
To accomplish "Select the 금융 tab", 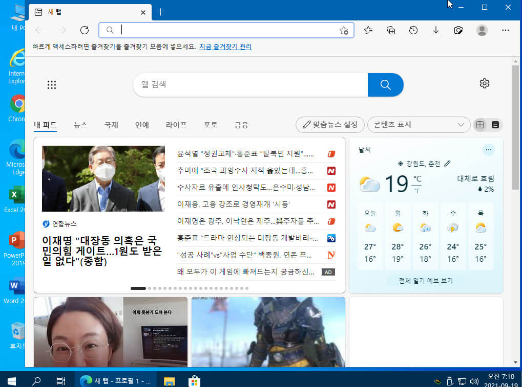I will tap(241, 125).
